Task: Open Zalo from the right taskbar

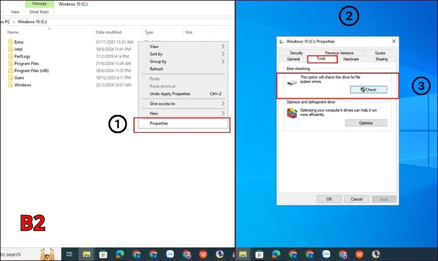Action: click(326, 254)
